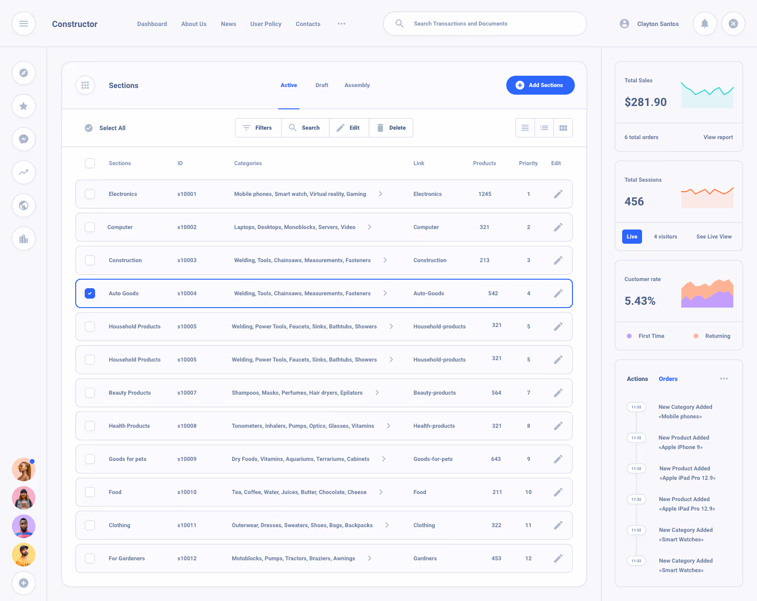Screen dimensions: 757x601
Task: Select the analytics trends icon in sidebar
Action: coord(24,172)
